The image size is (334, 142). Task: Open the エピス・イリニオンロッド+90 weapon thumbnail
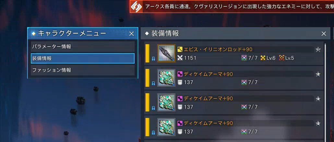(166, 53)
